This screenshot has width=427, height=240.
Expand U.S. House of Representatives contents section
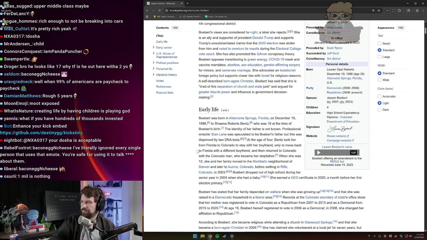point(153,53)
